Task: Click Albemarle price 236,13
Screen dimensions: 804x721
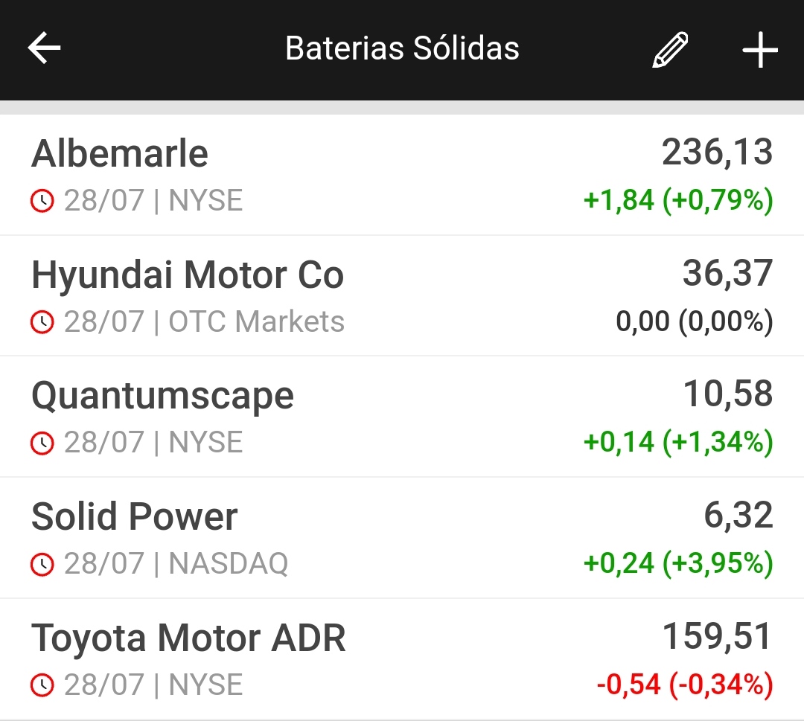Action: click(x=717, y=153)
